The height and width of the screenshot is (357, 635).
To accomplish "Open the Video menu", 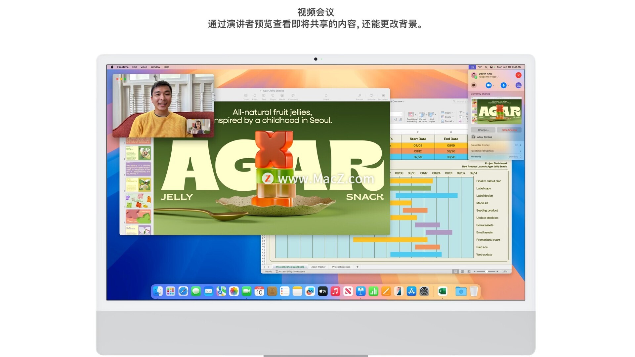I will (144, 67).
